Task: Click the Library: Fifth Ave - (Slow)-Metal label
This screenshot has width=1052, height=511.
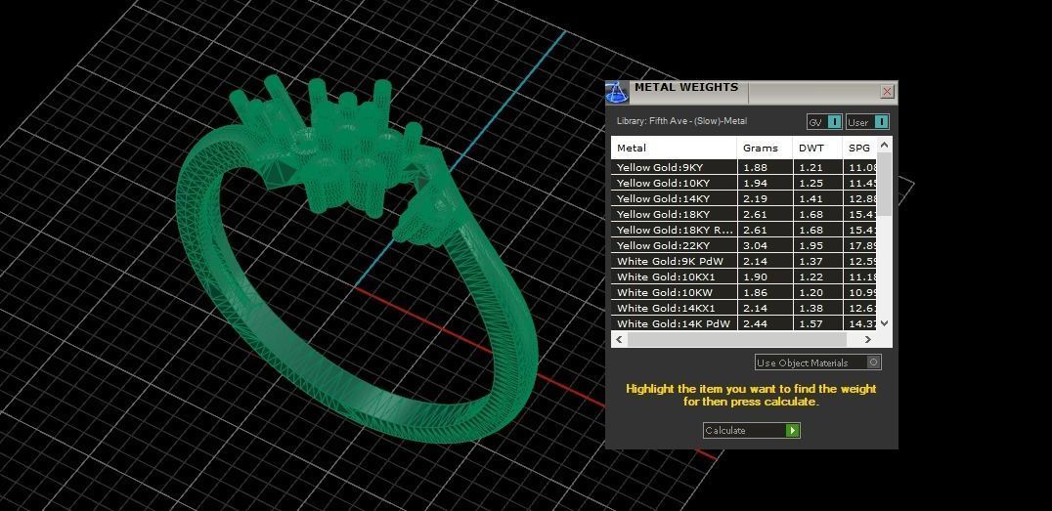Action: coord(681,121)
